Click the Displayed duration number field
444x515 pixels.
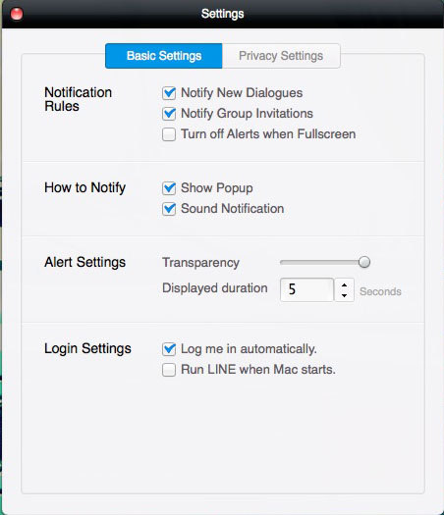click(x=306, y=289)
